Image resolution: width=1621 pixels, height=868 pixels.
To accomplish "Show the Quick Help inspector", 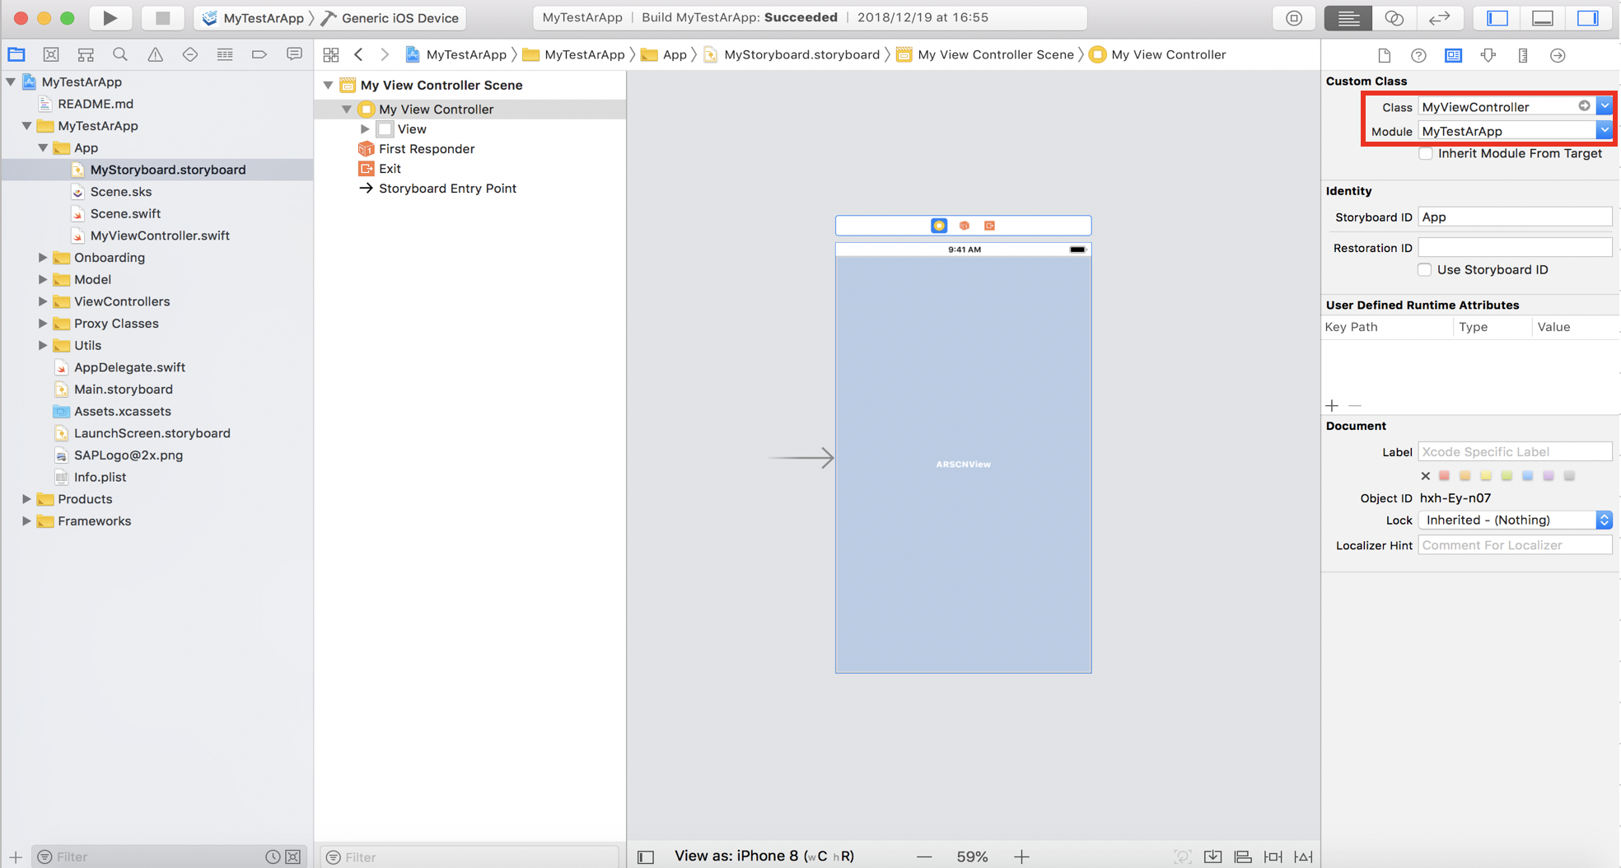I will (x=1418, y=55).
